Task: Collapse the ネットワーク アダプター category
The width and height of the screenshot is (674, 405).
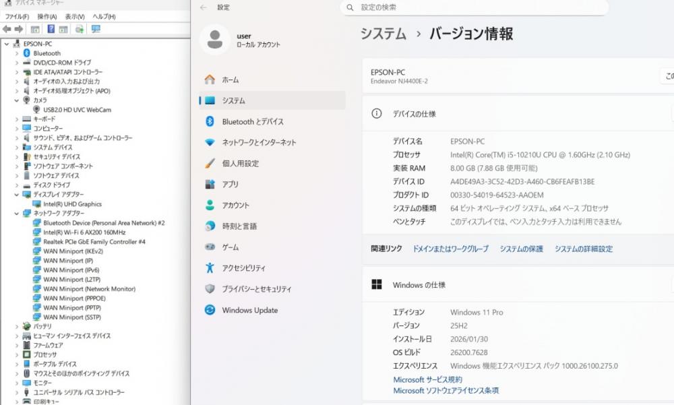Action: pos(17,213)
